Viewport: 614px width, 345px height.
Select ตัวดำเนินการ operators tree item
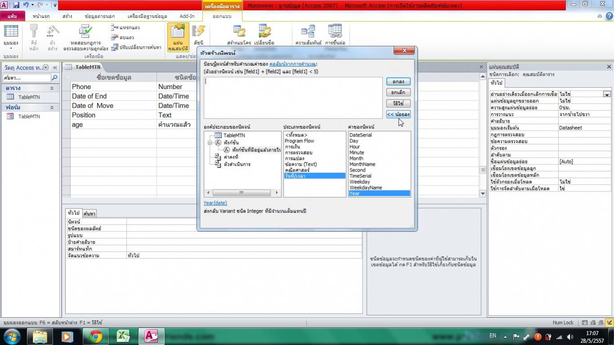(x=237, y=164)
